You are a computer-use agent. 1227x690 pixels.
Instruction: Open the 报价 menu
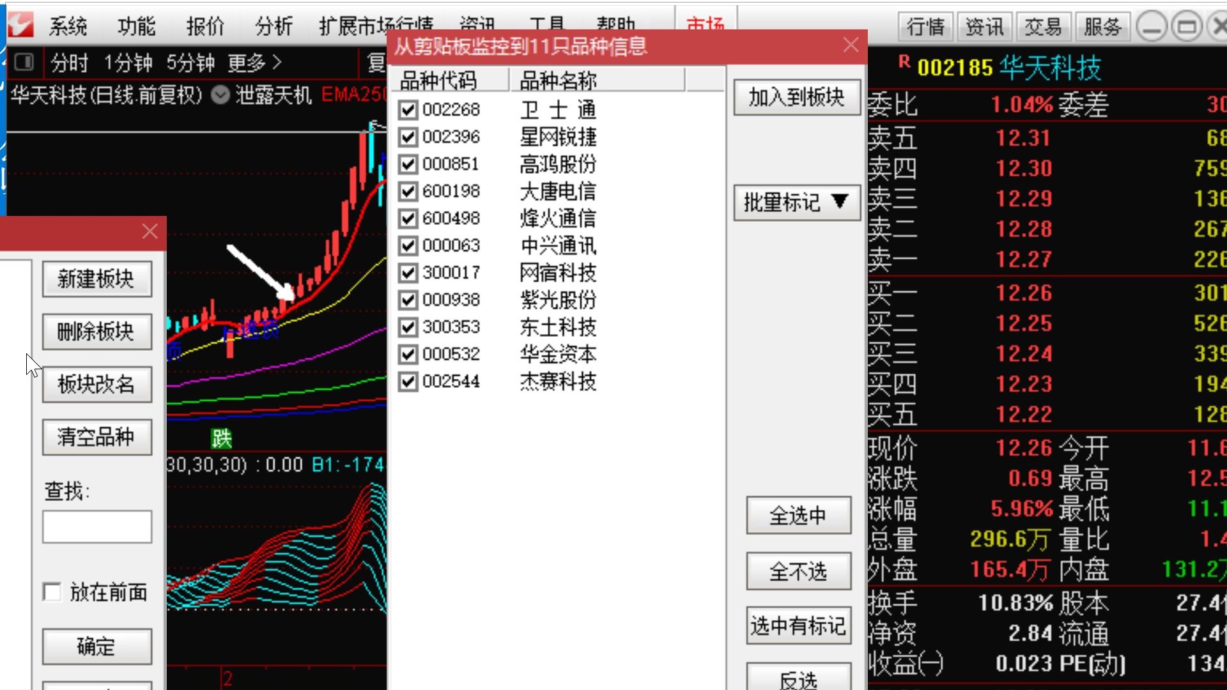205,26
